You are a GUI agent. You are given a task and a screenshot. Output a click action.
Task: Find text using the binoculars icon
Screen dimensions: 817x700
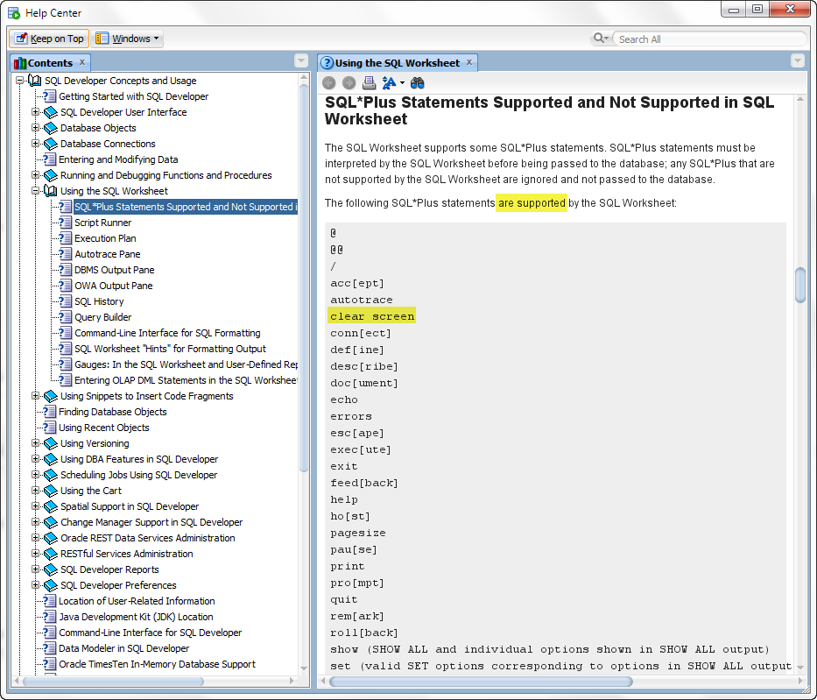(418, 82)
